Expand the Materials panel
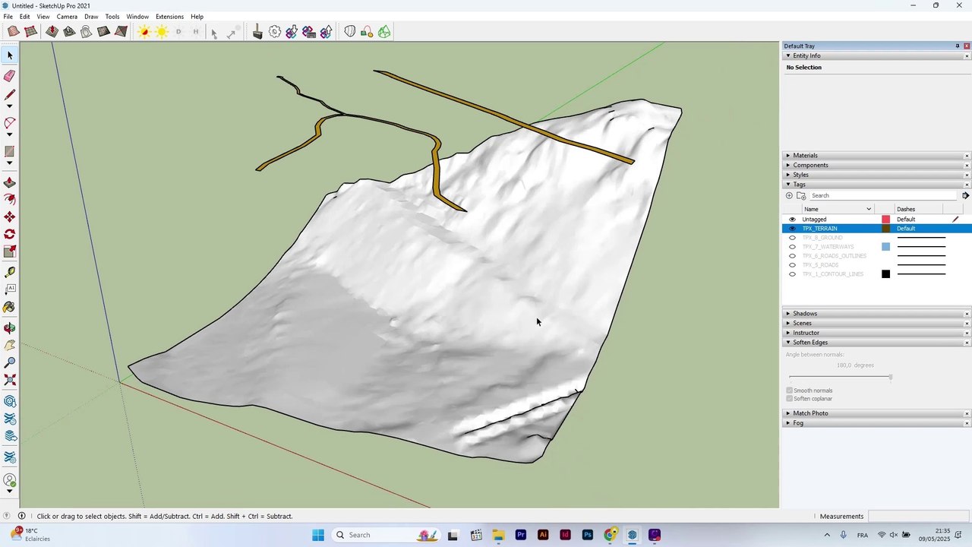 [x=788, y=155]
